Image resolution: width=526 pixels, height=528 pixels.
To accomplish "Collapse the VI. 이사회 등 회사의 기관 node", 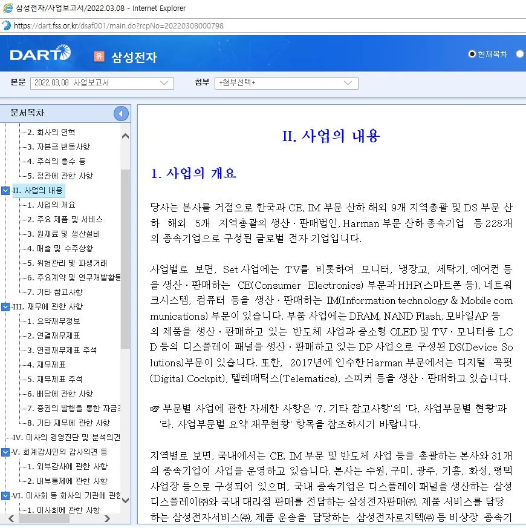I will [x=5, y=496].
